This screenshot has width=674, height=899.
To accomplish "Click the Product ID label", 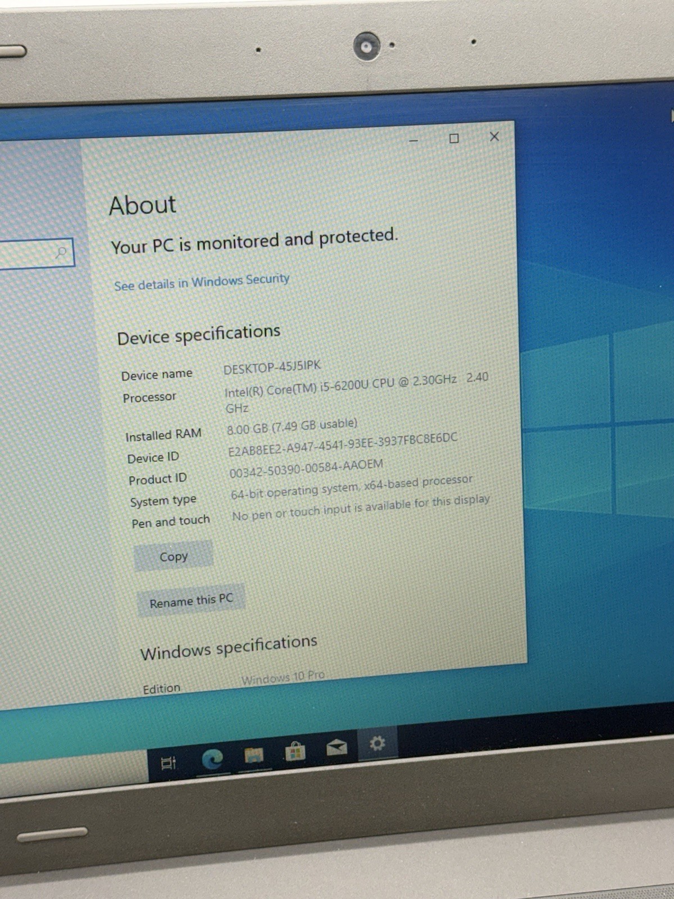I will [158, 479].
